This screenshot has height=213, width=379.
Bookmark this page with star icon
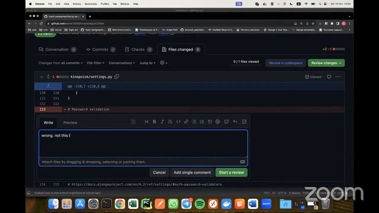313,24
